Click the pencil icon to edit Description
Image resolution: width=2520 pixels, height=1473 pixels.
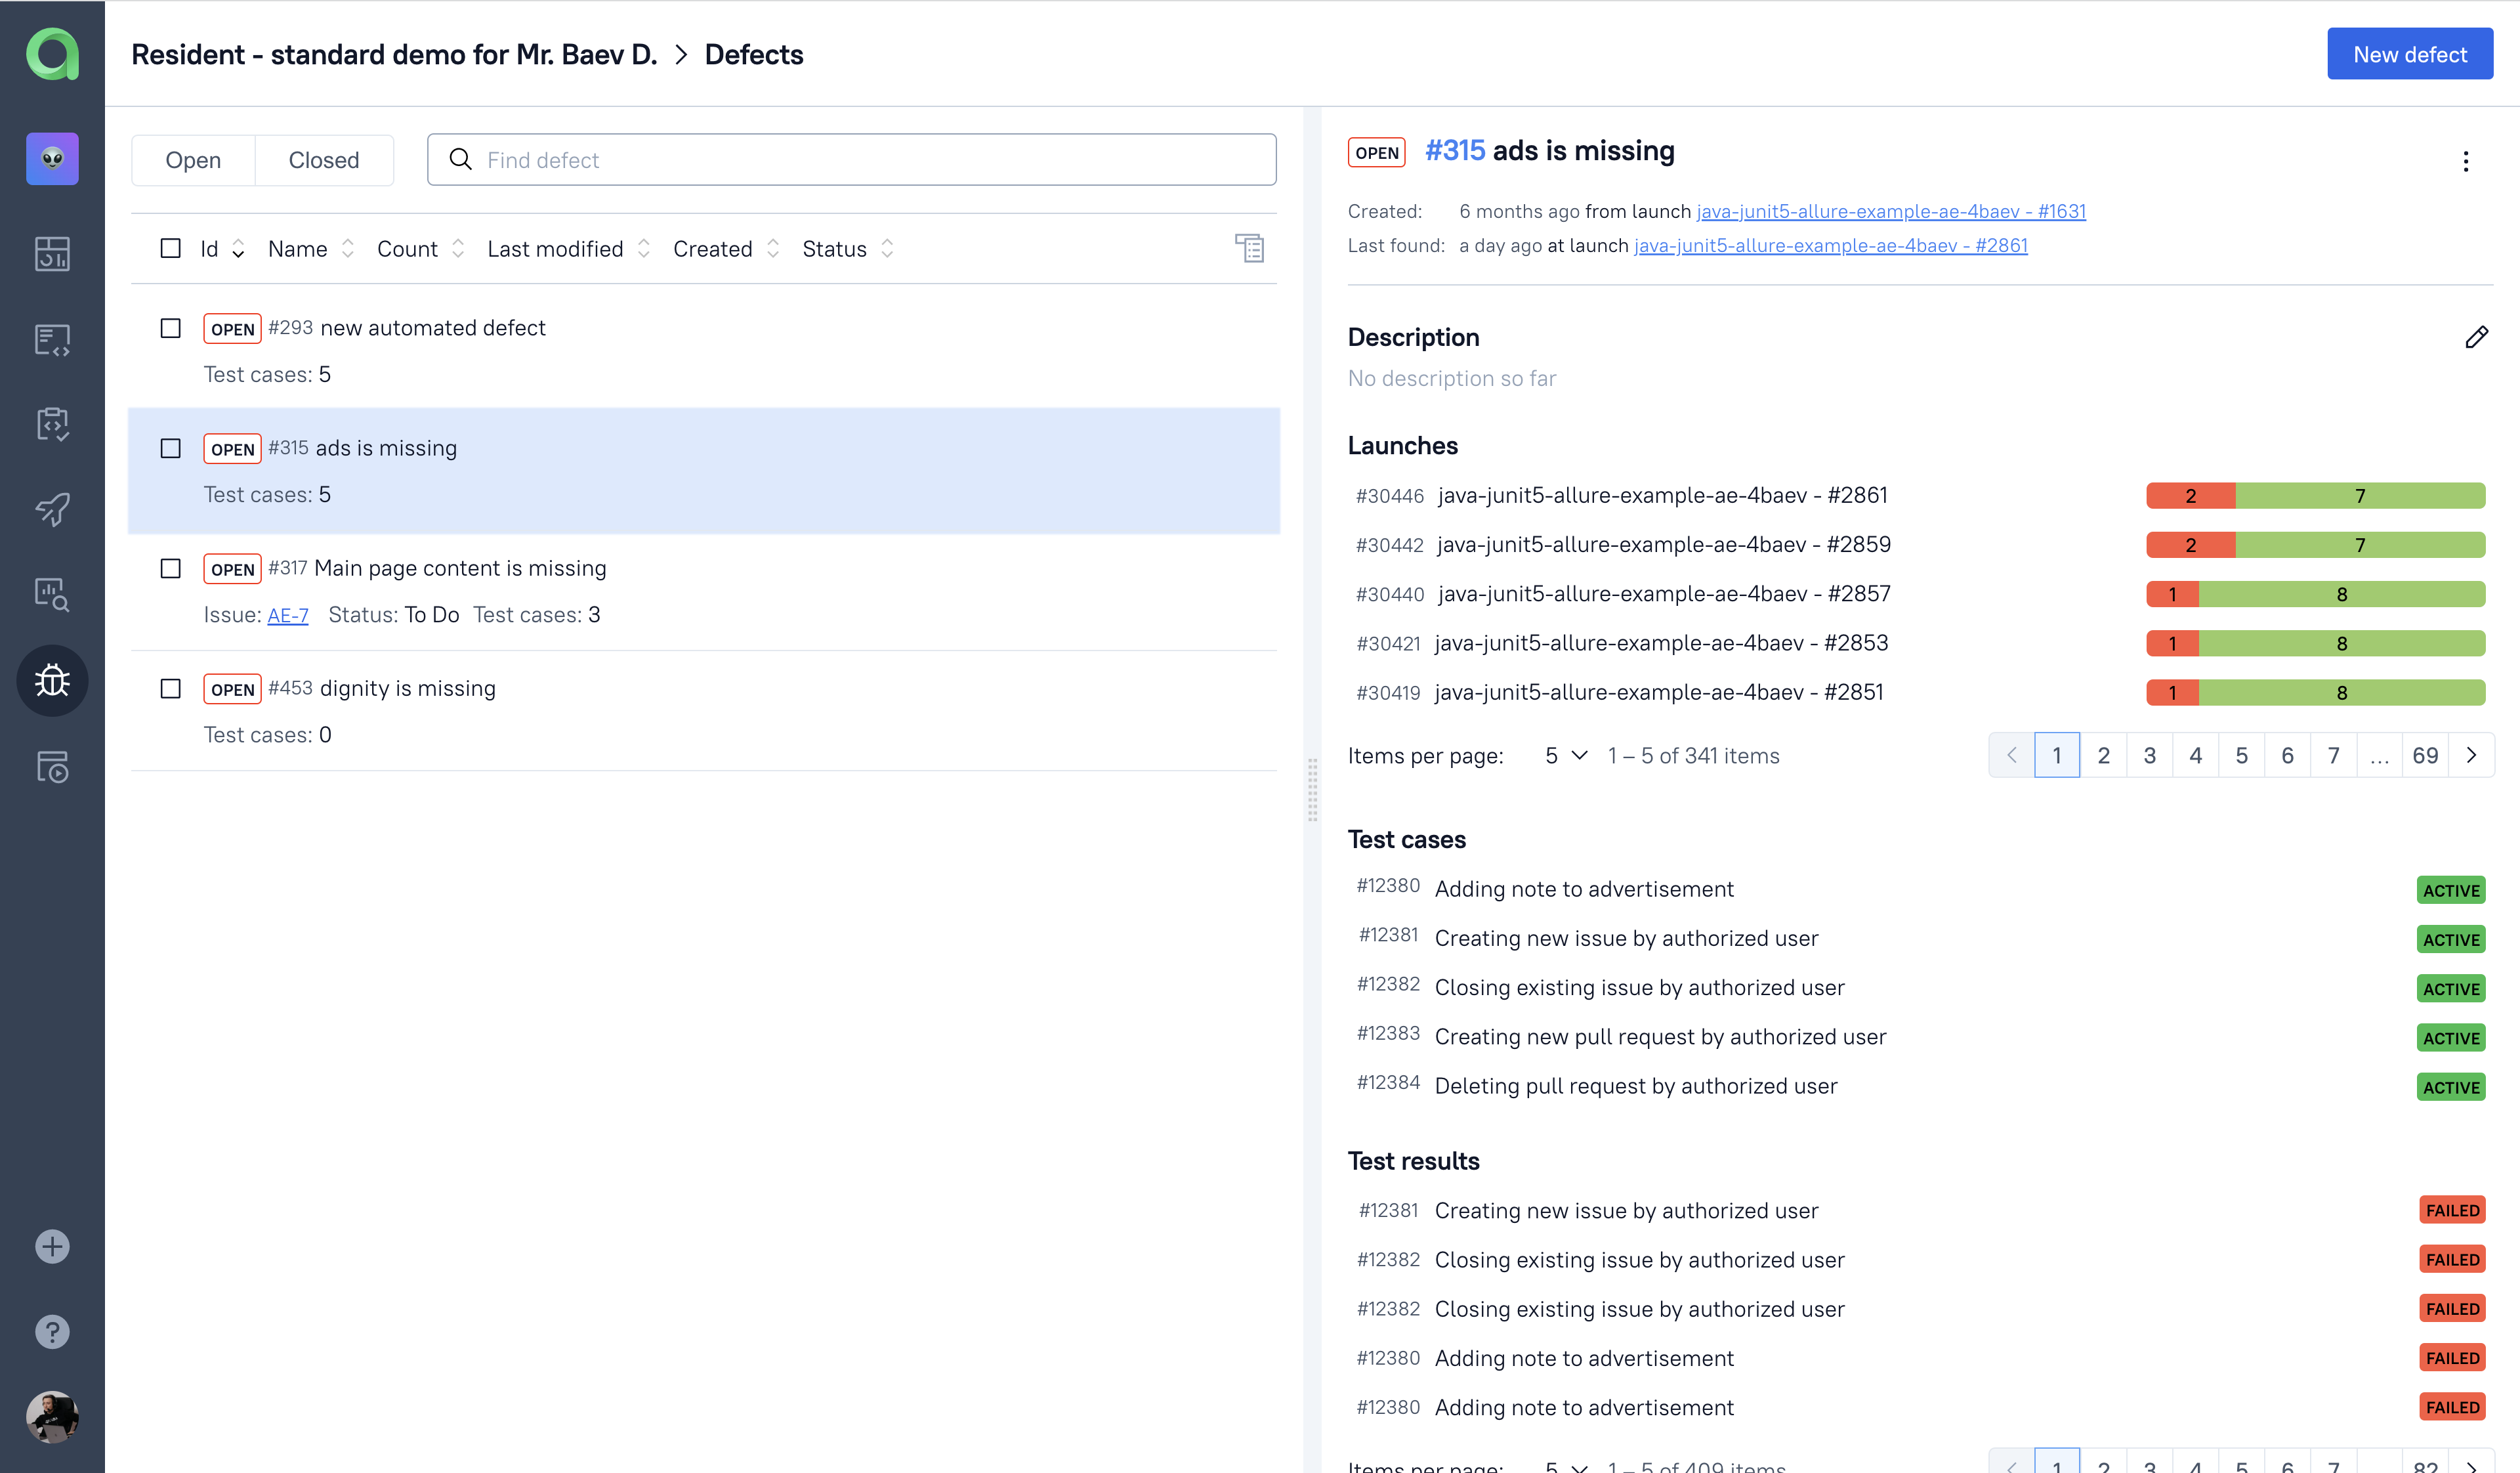pyautogui.click(x=2476, y=338)
